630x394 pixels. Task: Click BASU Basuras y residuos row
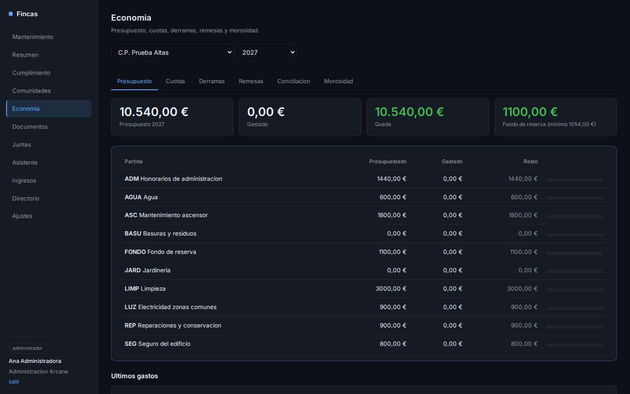(364, 234)
